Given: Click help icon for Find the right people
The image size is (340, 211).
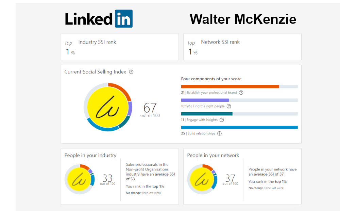Looking at the screenshot, I should click(229, 106).
